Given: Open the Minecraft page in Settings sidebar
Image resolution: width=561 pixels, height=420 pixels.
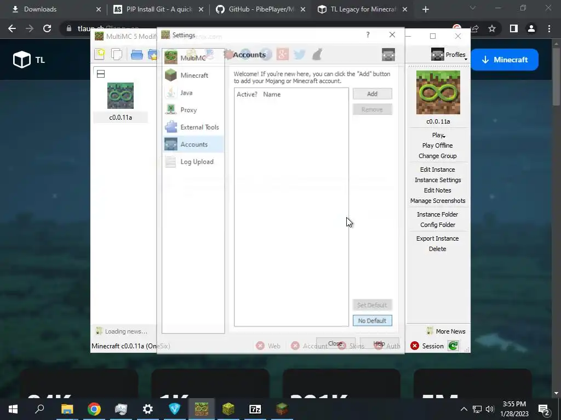Looking at the screenshot, I should point(193,75).
